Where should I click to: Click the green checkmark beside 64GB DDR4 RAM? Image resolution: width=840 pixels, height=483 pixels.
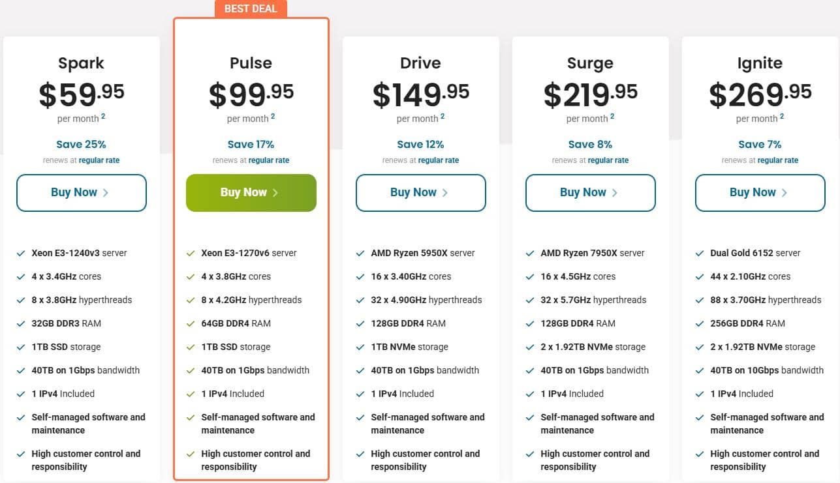coord(191,324)
